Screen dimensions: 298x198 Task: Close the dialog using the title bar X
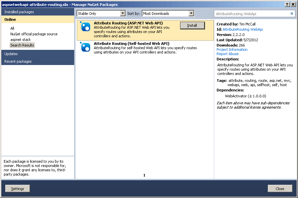point(293,4)
